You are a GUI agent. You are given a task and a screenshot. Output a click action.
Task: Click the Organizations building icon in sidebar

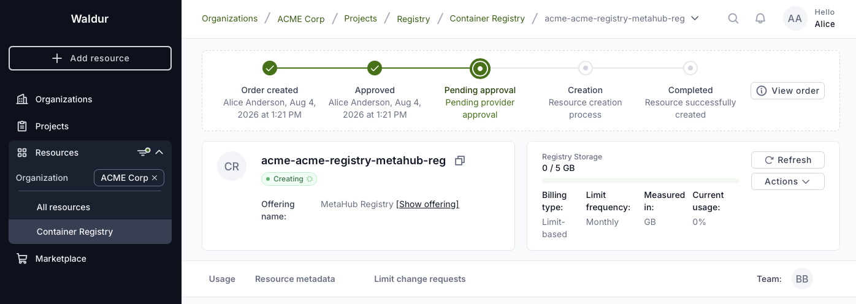22,99
